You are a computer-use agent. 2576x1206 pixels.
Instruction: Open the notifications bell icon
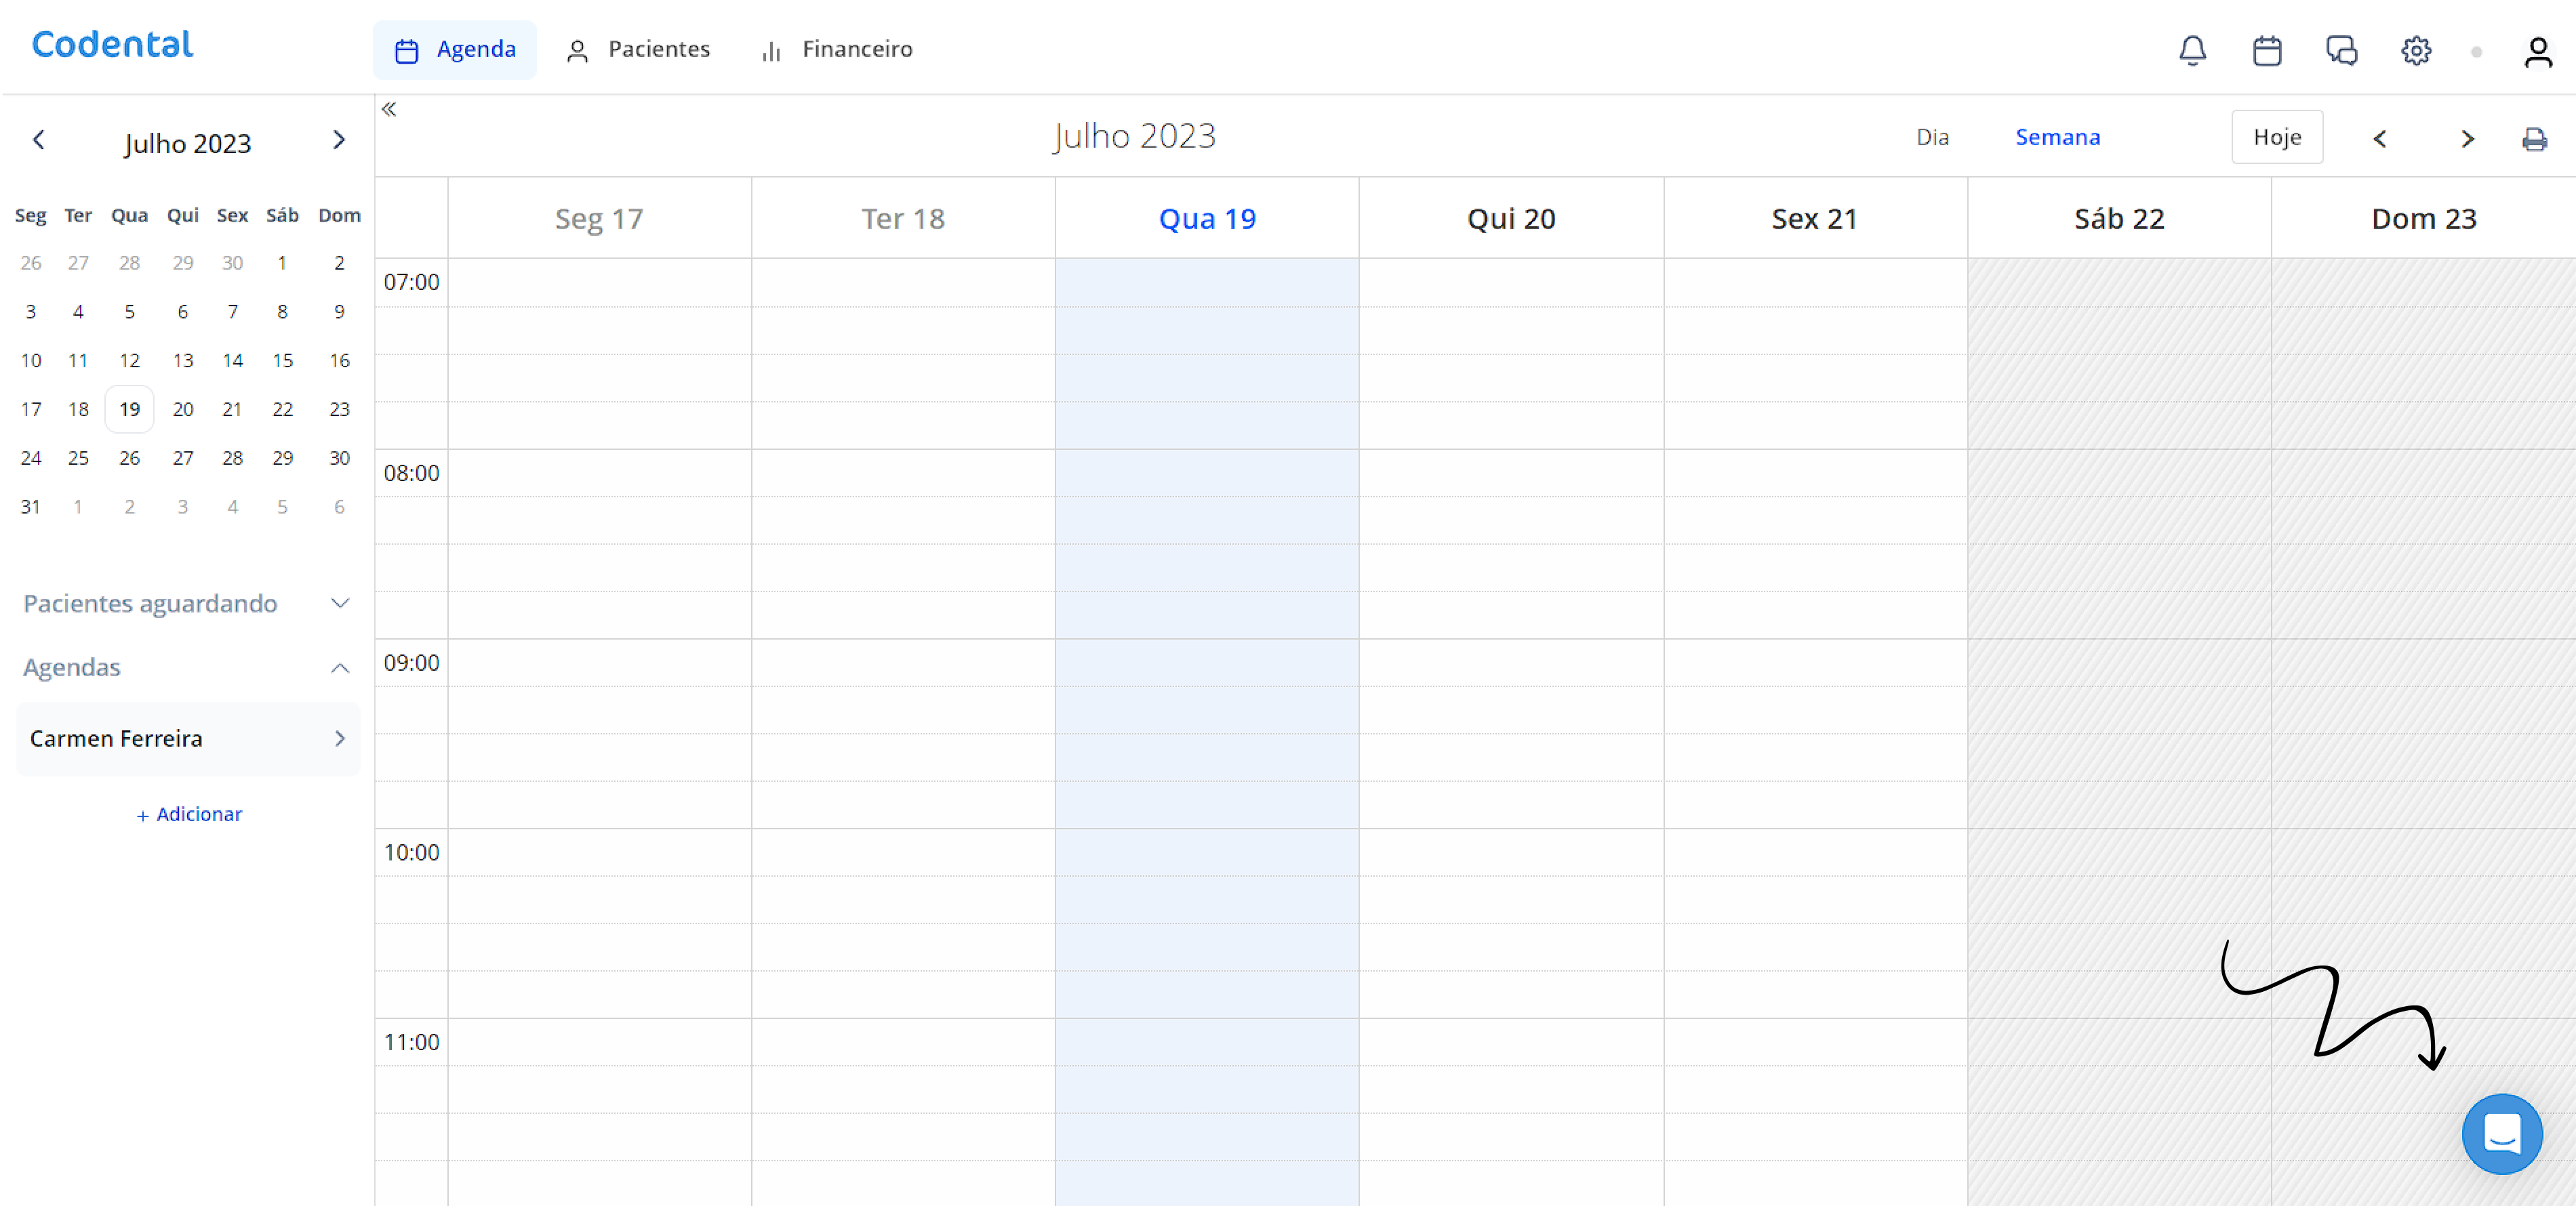point(2192,50)
